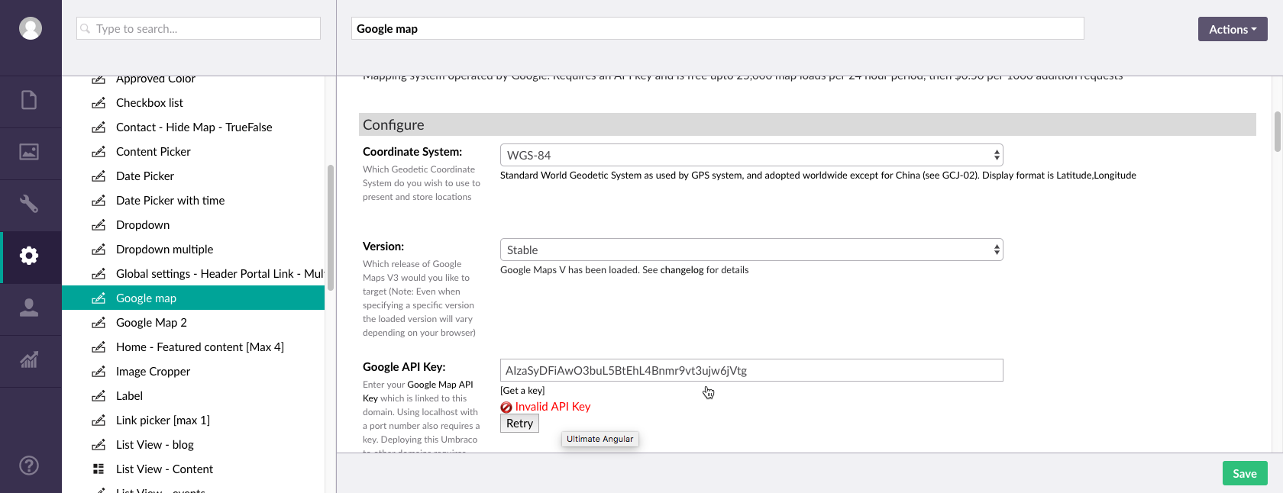Open the Actions dropdown button
Screen dimensions: 1283x493
coord(1233,29)
